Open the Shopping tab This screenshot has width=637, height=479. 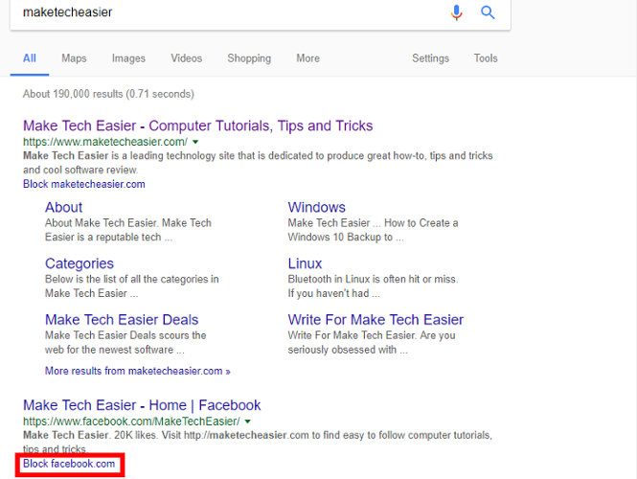[249, 58]
